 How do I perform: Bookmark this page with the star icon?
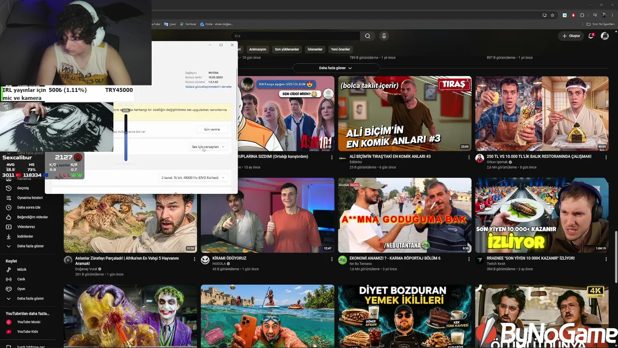552,15
